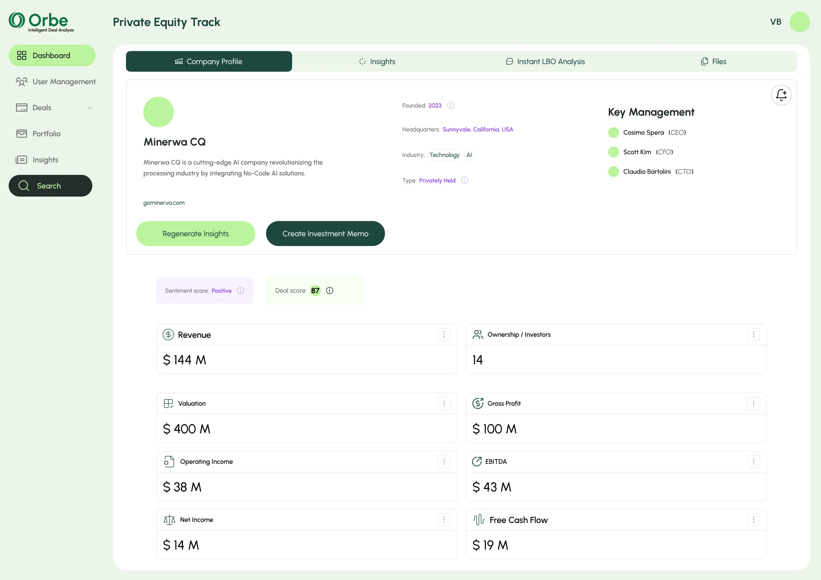Open the gominerva.com link
This screenshot has height=580, width=821.
pyautogui.click(x=164, y=203)
